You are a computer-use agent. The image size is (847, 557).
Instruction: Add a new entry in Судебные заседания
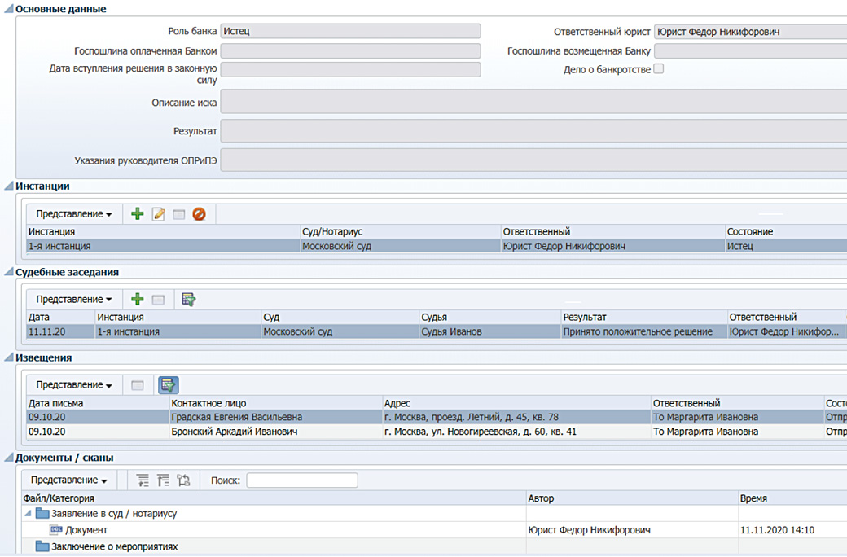(137, 300)
